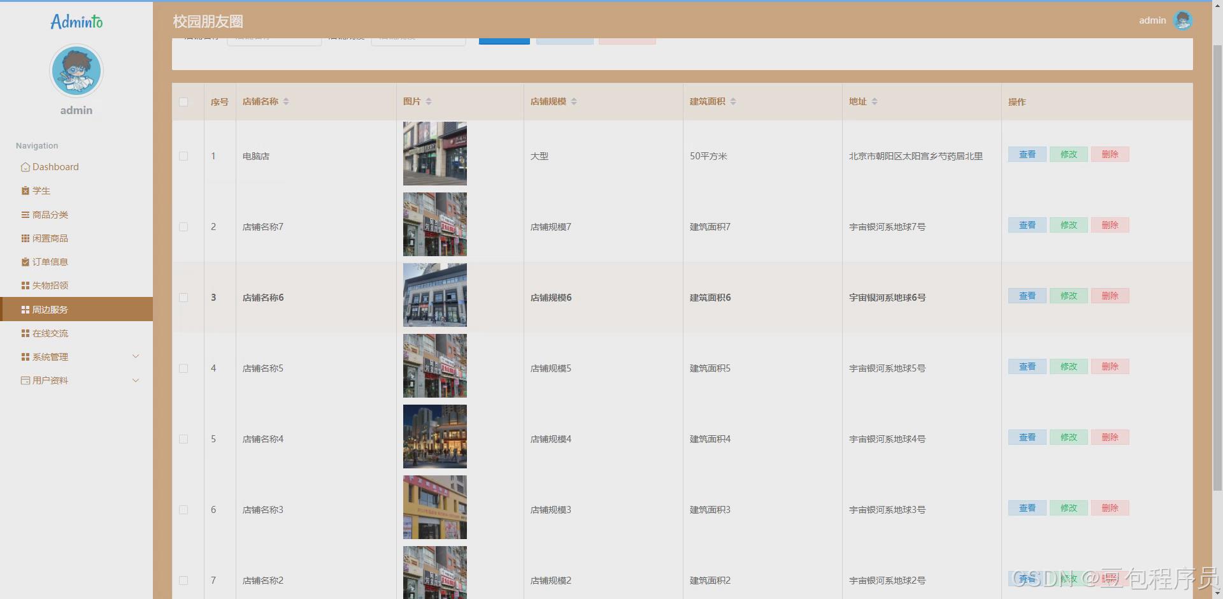The image size is (1223, 599).
Task: Click 修改 for 店铺名称6 row
Action: (1069, 296)
